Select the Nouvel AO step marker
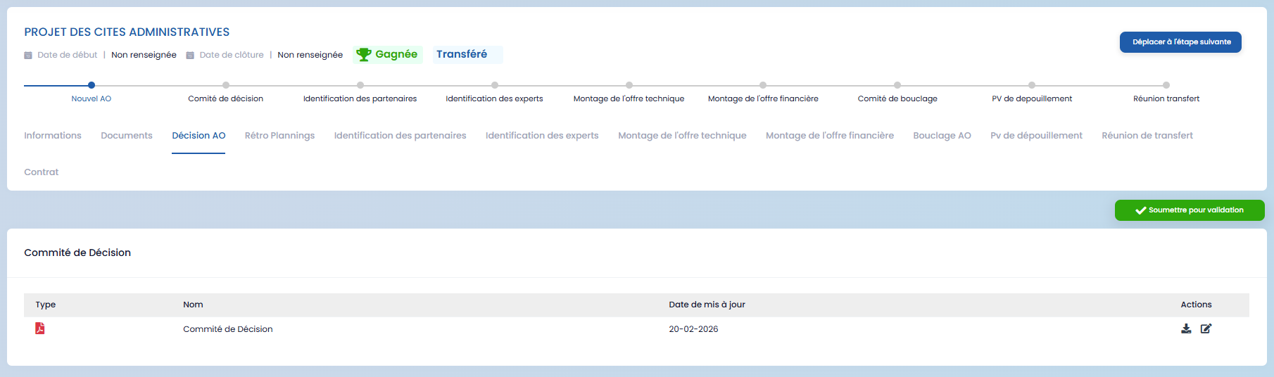Viewport: 1274px width, 377px height. [92, 85]
